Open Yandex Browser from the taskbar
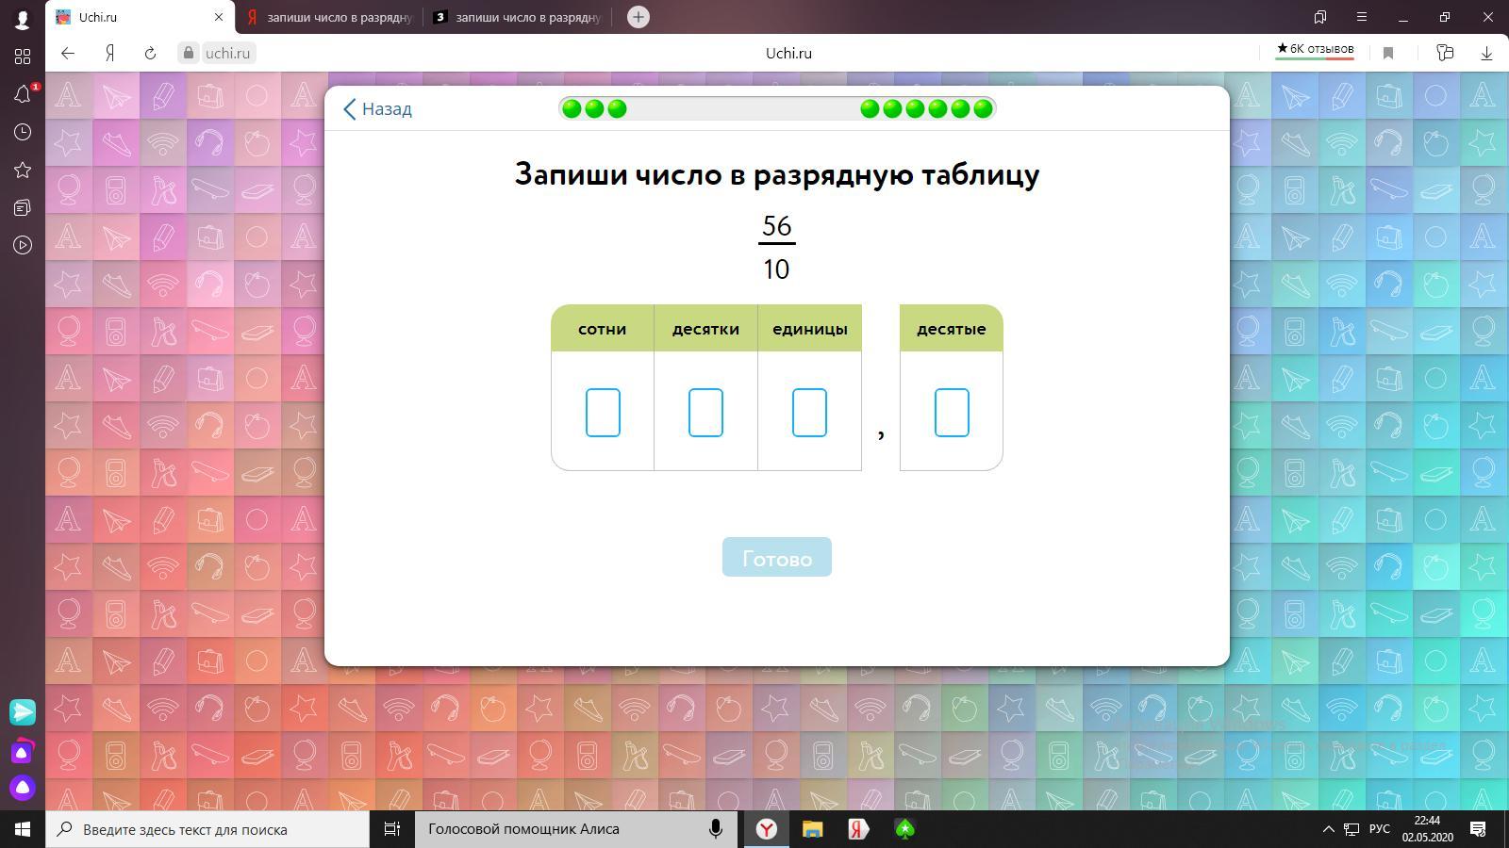Screen dimensions: 1509x848 (767, 829)
